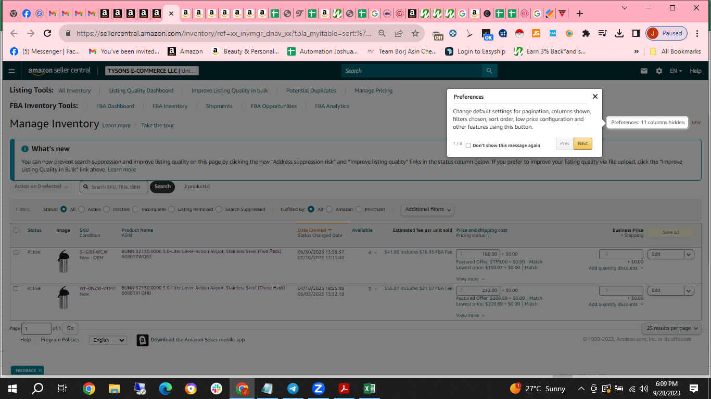The width and height of the screenshot is (711, 399).
Task: Select the Incomplete status radio filter
Action: (136, 209)
